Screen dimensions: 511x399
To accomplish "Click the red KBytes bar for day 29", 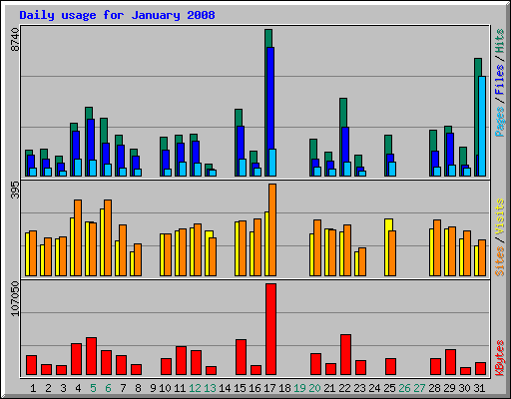I will [450, 362].
